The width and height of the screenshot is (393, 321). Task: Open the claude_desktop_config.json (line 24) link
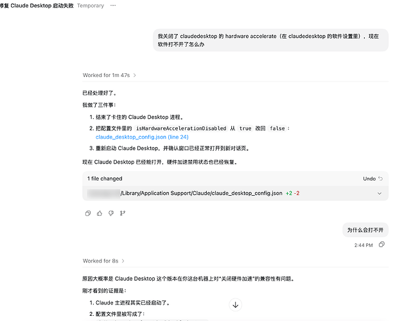[x=142, y=137]
